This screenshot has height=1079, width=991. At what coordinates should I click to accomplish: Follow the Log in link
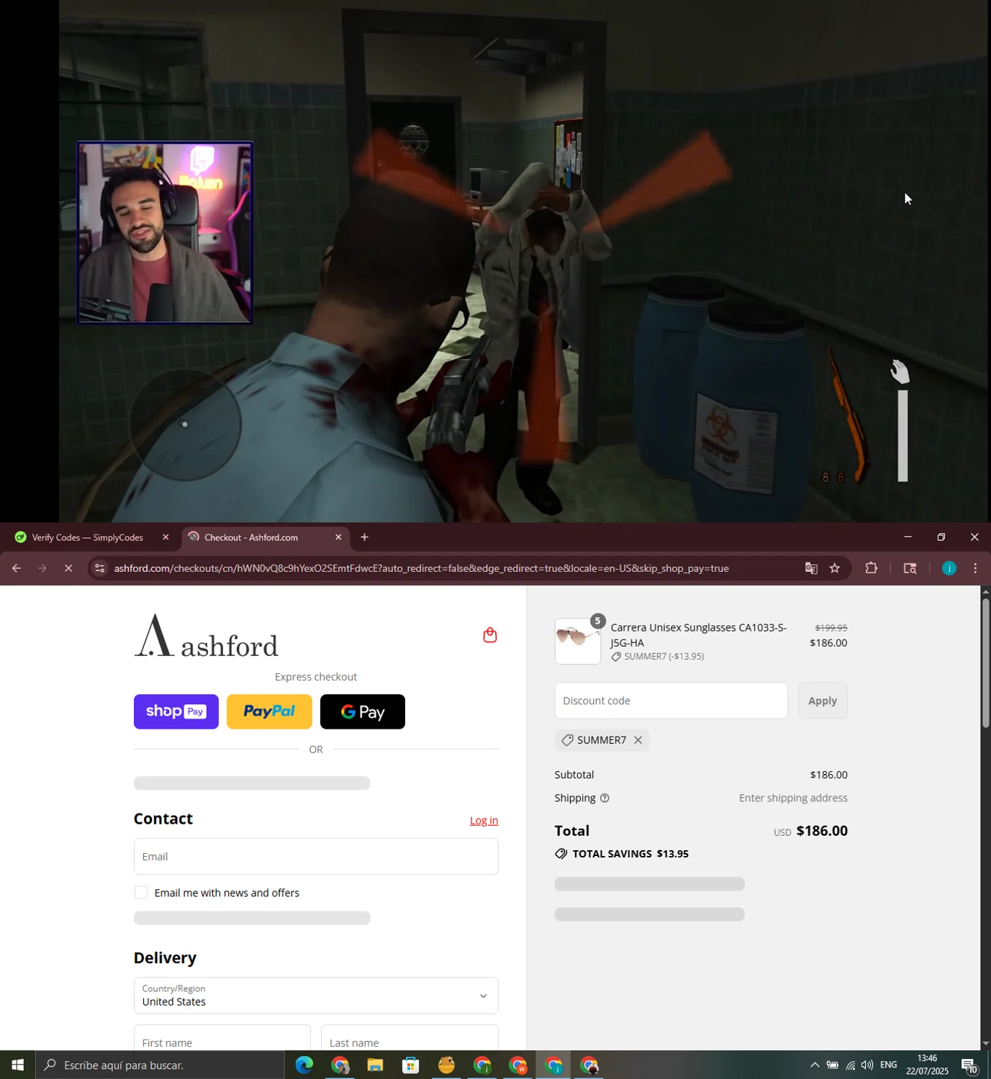(x=484, y=821)
